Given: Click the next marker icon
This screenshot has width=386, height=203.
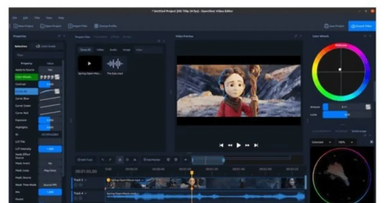Looking at the screenshot, I should [176, 160].
